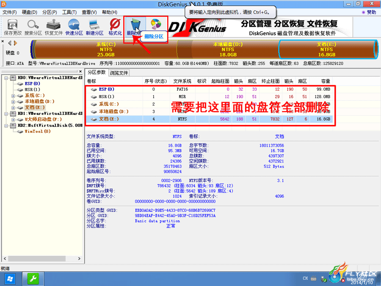This screenshot has height=286, width=381.
Task: Click the green wrench taskbar app
Action: 33,279
